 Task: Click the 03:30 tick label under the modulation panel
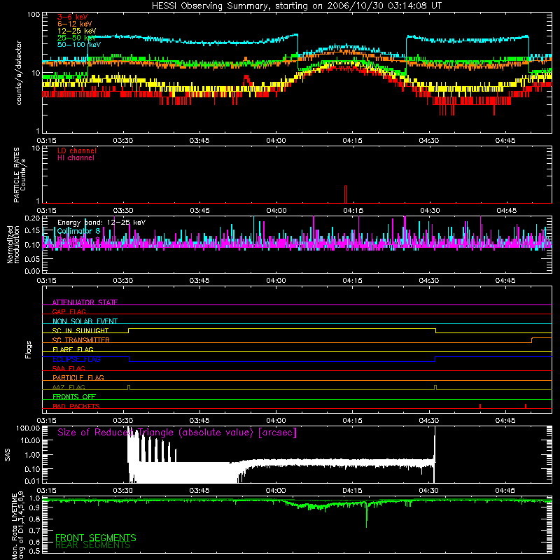coord(123,281)
